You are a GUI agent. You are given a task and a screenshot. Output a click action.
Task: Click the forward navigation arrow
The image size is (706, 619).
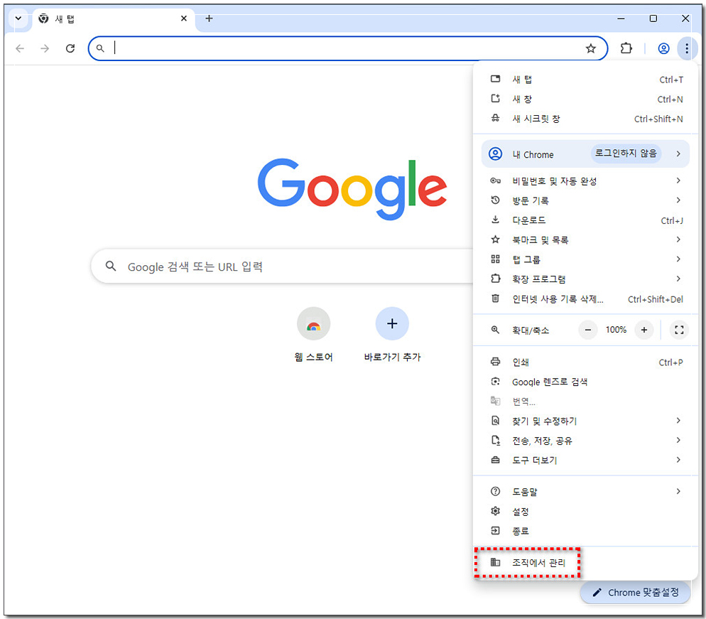[45, 48]
